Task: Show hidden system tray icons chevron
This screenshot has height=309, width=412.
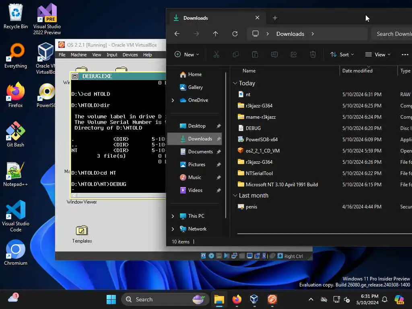Action: 311,299
